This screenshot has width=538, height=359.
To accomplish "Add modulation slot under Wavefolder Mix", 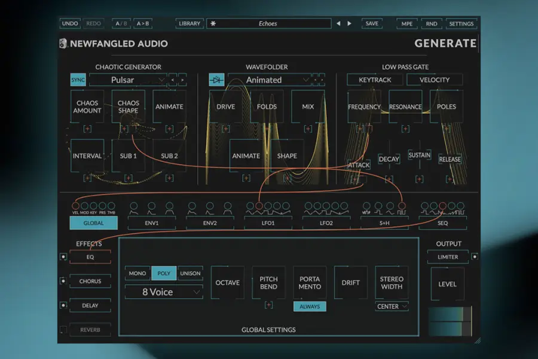I will (x=308, y=129).
